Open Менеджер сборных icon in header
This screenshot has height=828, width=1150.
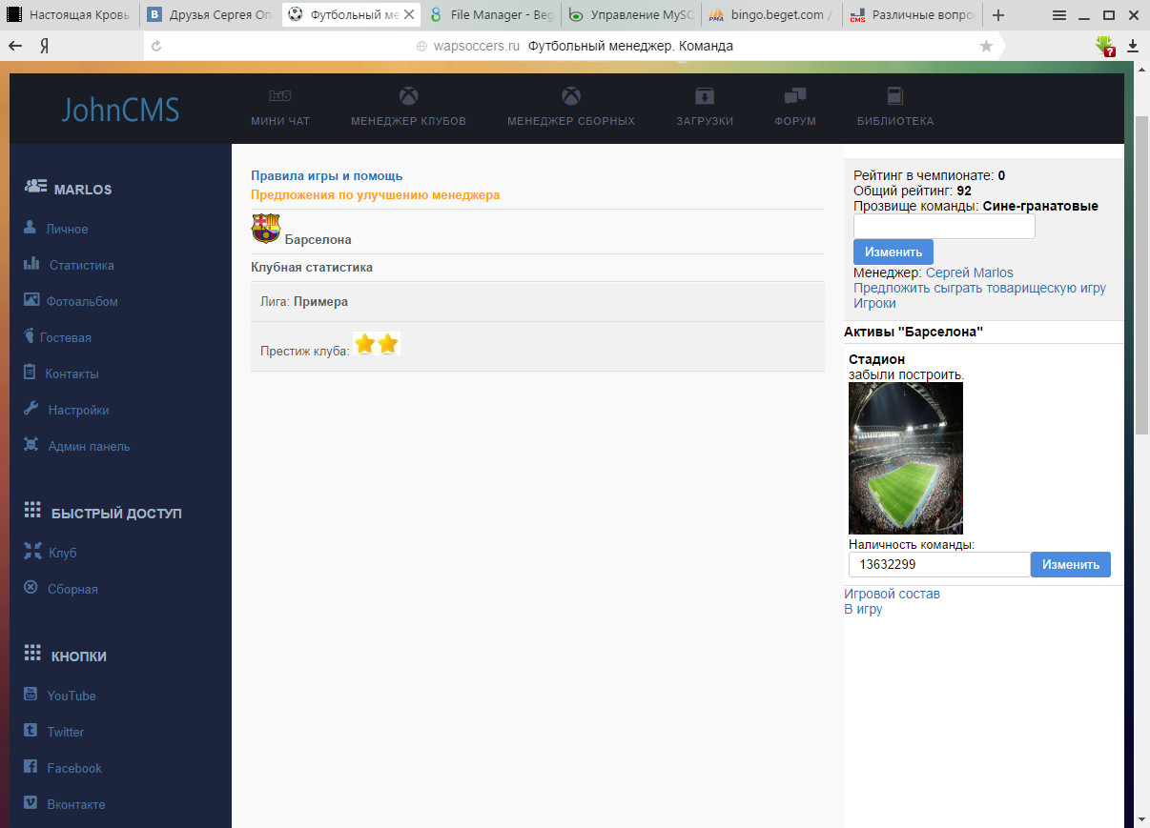pyautogui.click(x=570, y=95)
